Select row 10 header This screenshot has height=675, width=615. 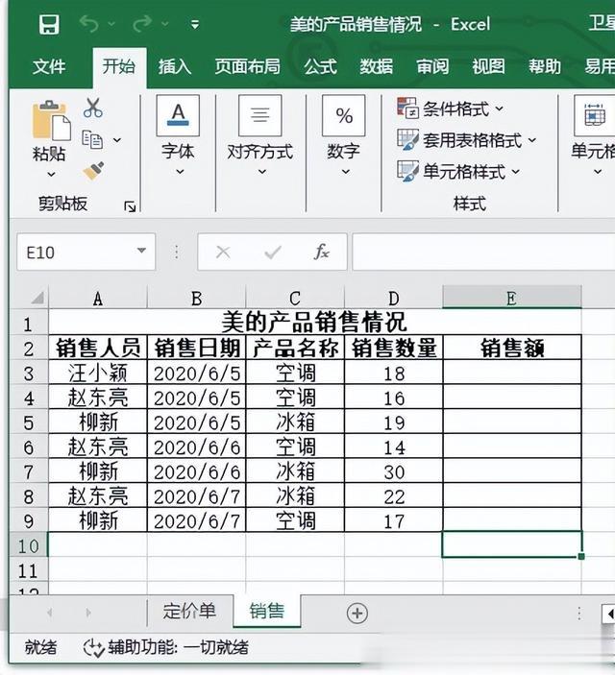point(29,545)
